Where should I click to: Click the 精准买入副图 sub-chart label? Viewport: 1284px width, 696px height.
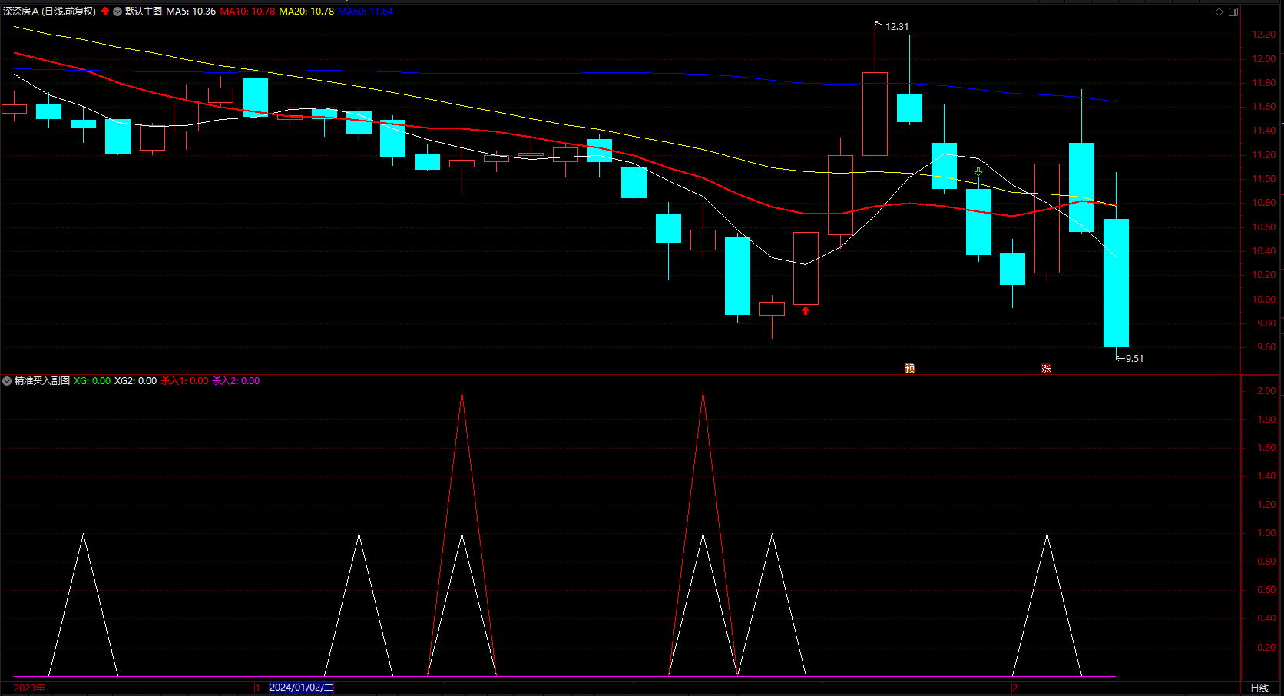(42, 381)
